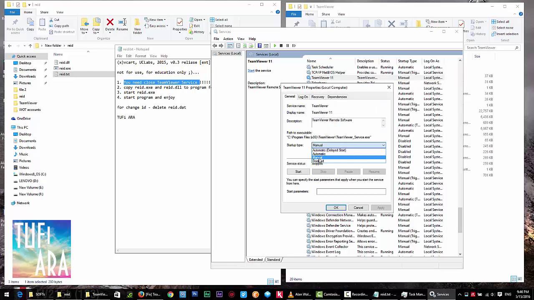Open Format menu in Notepad
This screenshot has width=534, height=300.
click(x=141, y=56)
